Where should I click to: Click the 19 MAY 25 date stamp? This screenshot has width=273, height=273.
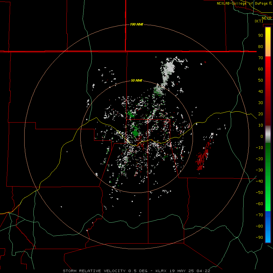[x=182, y=271]
